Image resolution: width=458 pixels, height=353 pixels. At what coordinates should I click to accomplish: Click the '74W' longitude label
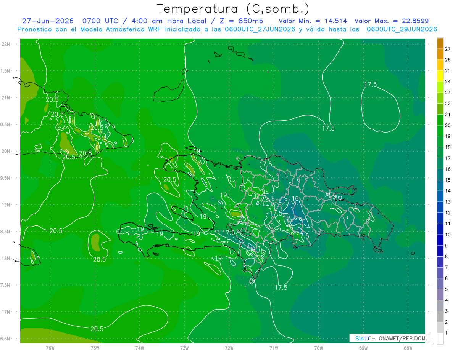tap(139, 348)
